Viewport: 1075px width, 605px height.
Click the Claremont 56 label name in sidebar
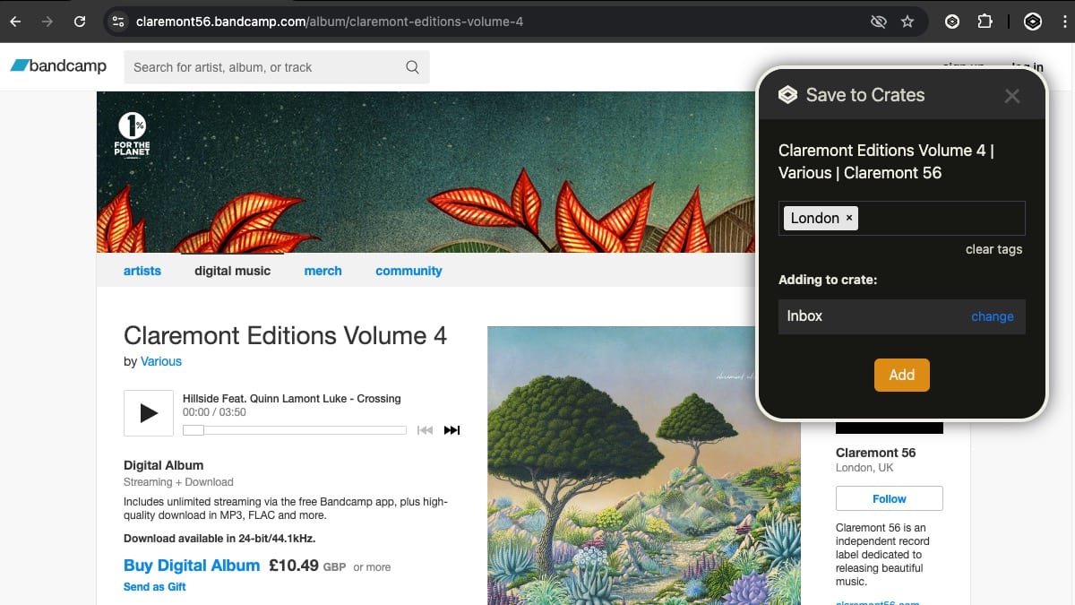(x=875, y=453)
